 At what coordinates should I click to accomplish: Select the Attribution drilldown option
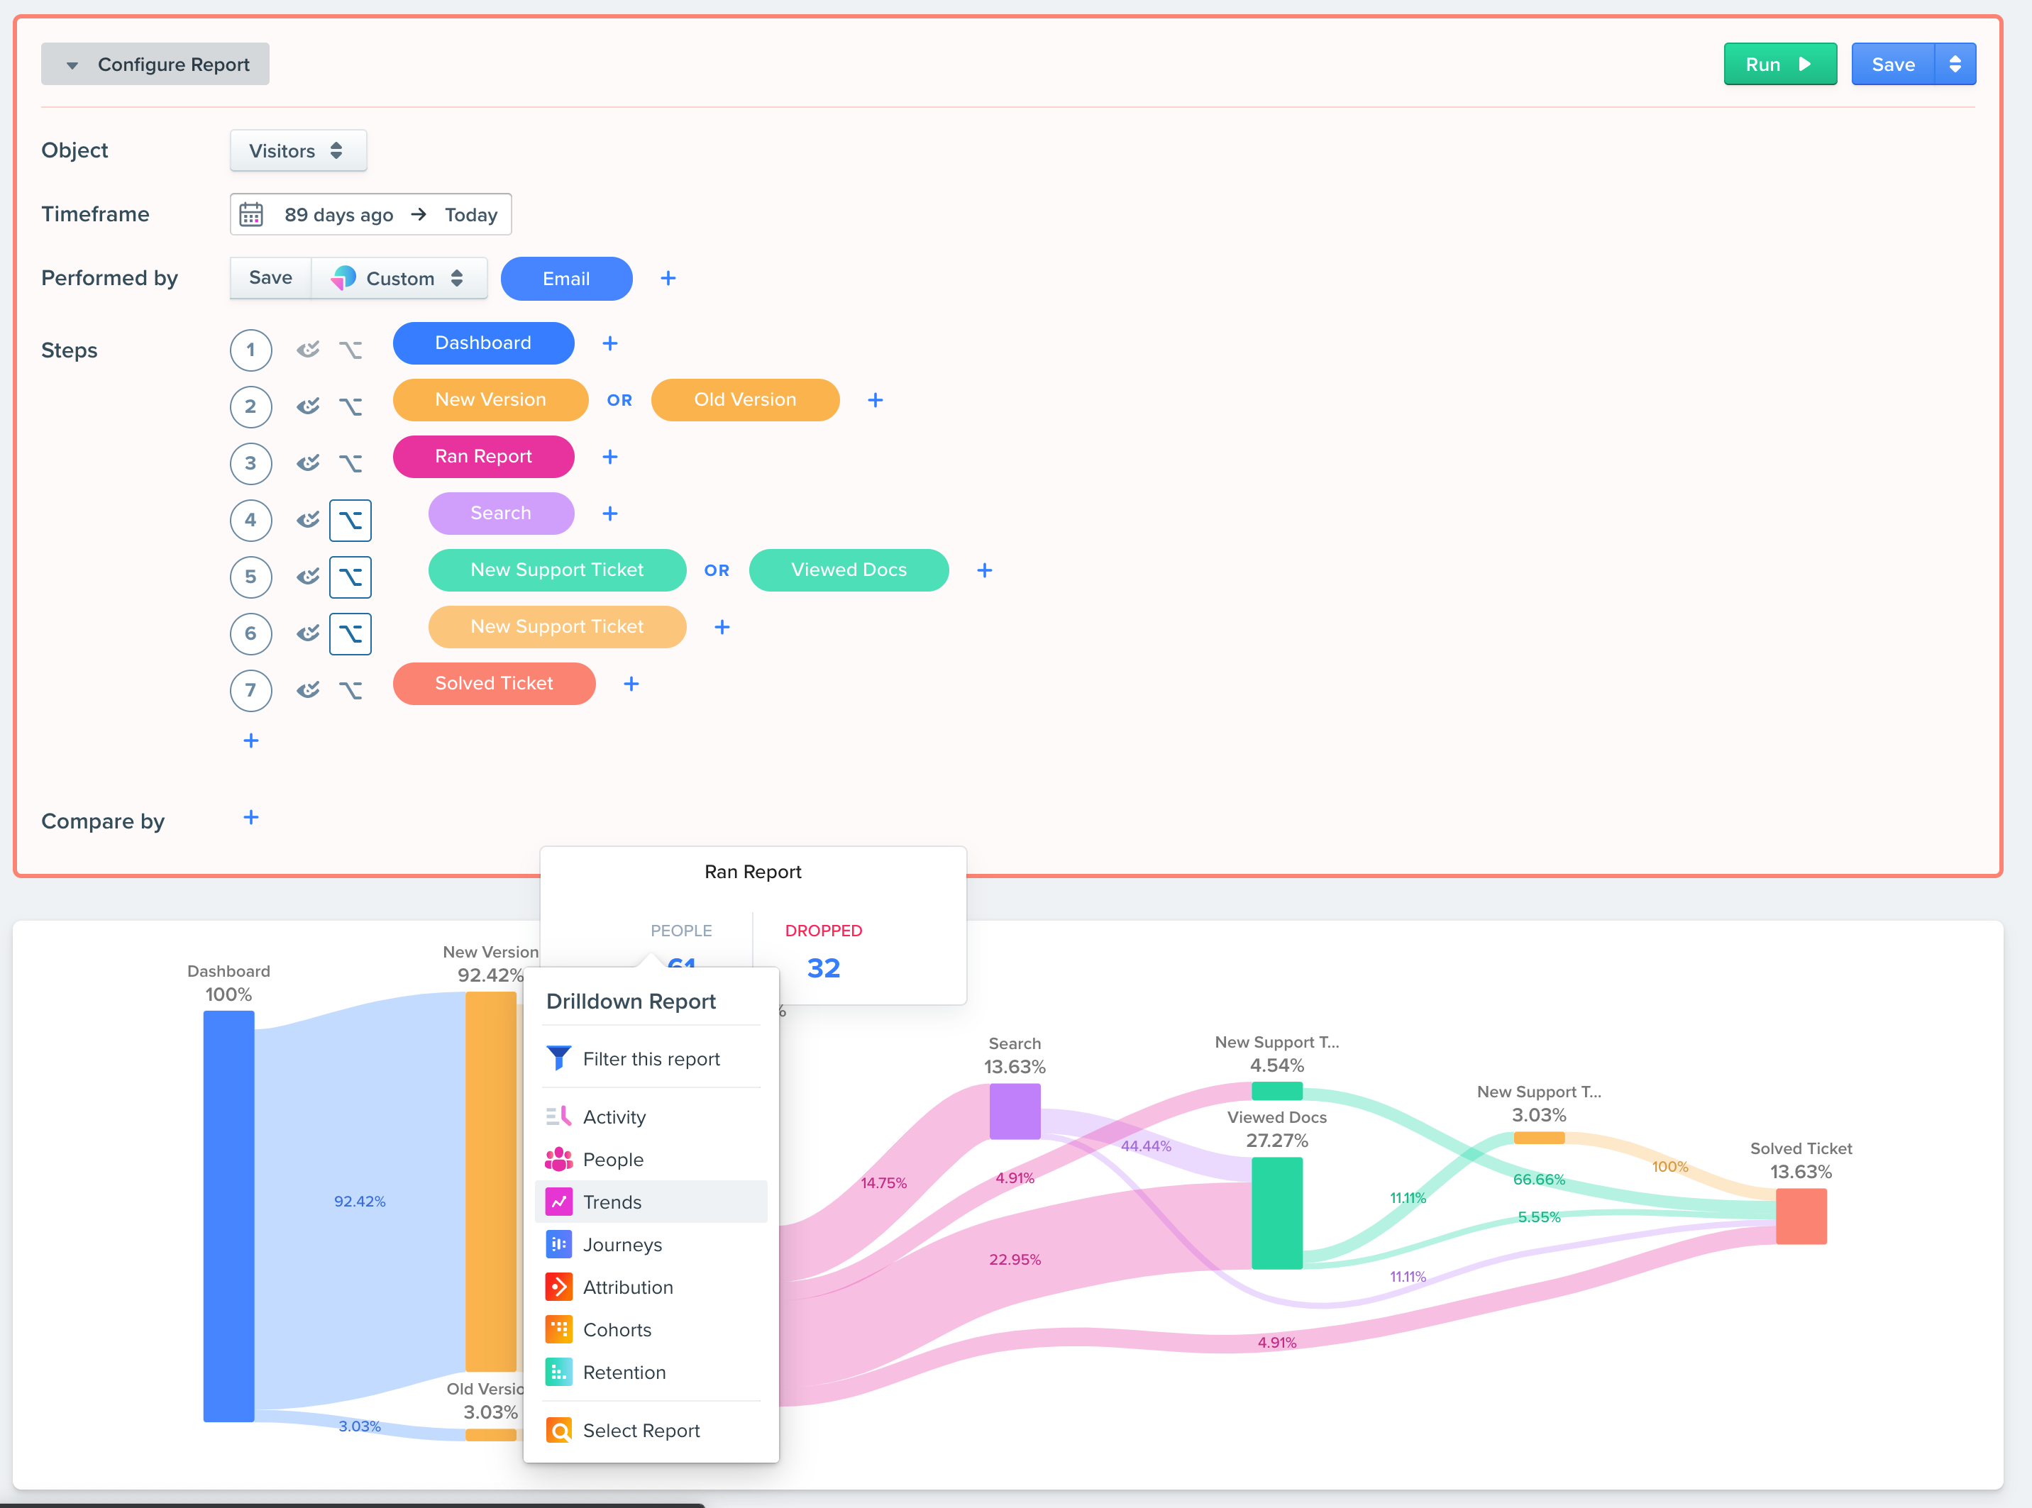pyautogui.click(x=626, y=1286)
